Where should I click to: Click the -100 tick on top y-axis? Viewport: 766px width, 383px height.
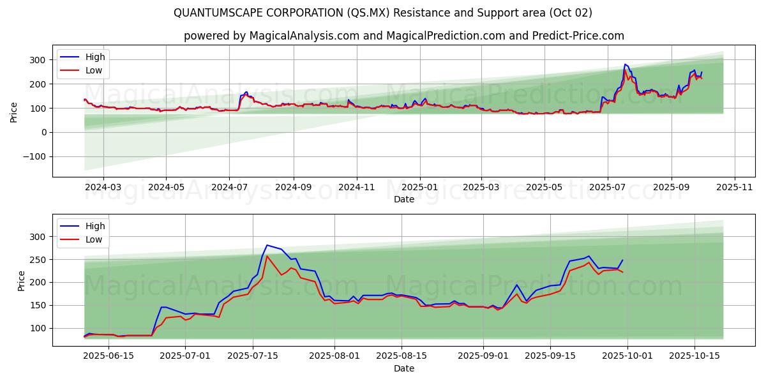click(36, 156)
